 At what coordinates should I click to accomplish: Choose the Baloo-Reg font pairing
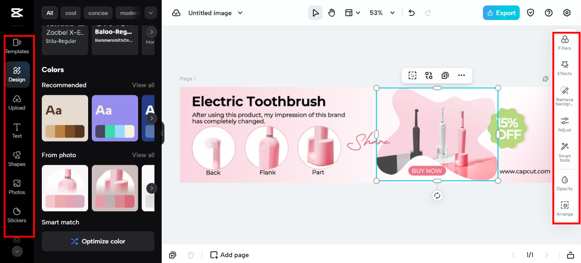click(x=115, y=40)
